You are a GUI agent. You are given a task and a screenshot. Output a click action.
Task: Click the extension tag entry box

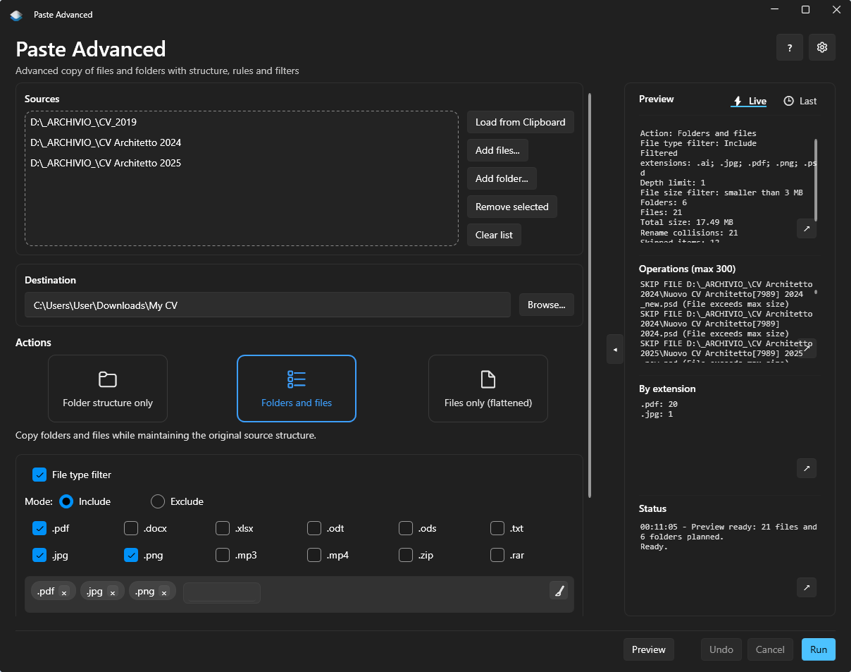tap(222, 593)
